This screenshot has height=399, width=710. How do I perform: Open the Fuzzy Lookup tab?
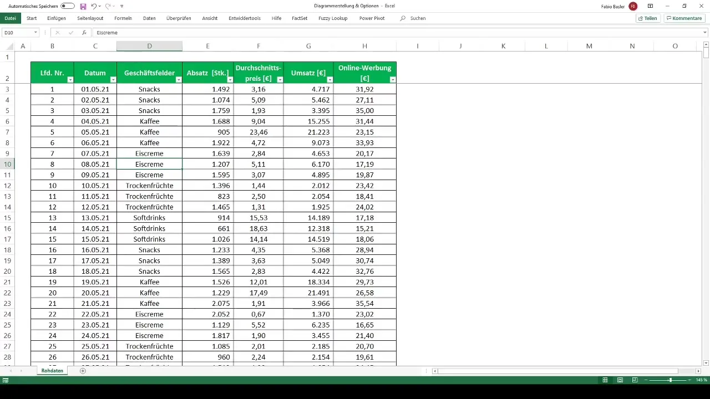[333, 18]
